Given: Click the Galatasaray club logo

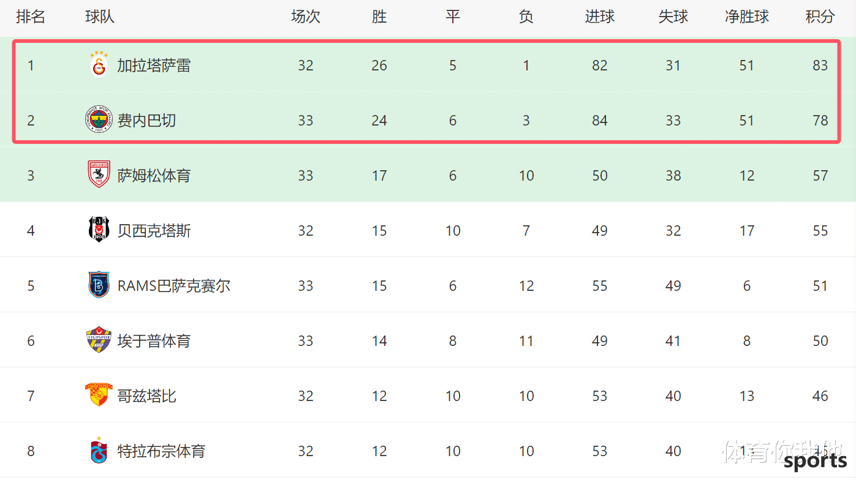Looking at the screenshot, I should tap(99, 64).
